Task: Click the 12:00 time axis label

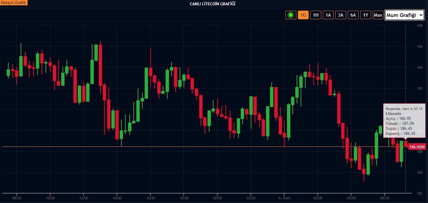Action: 83,198
